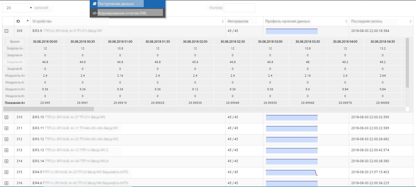The height and width of the screenshot is (187, 416).
Task: Sort by Профиль наличия данных column header
Action: 306,21
